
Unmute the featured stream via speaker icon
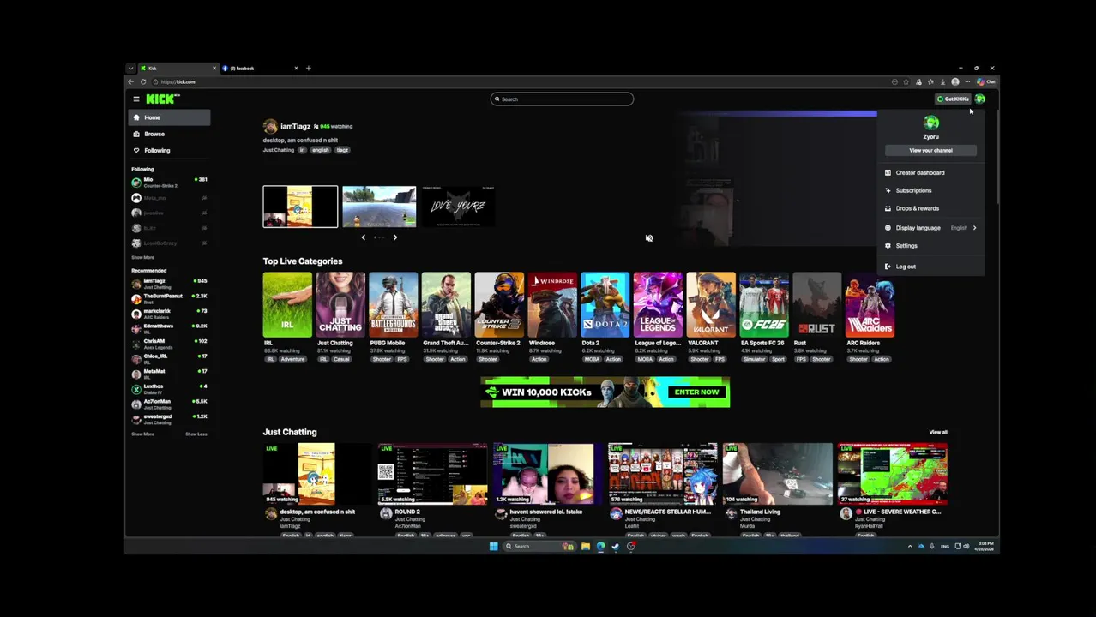[649, 238]
